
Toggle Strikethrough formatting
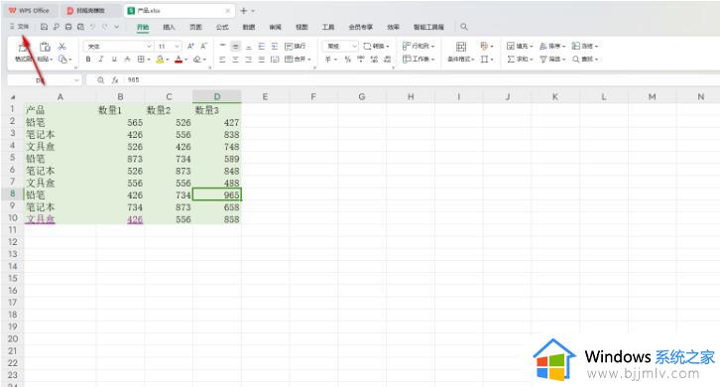coord(127,60)
